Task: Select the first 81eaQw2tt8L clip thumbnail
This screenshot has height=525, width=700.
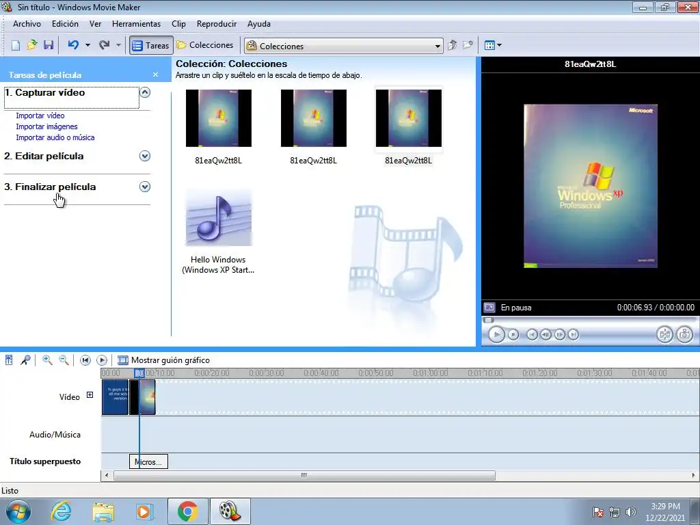Action: [x=218, y=118]
